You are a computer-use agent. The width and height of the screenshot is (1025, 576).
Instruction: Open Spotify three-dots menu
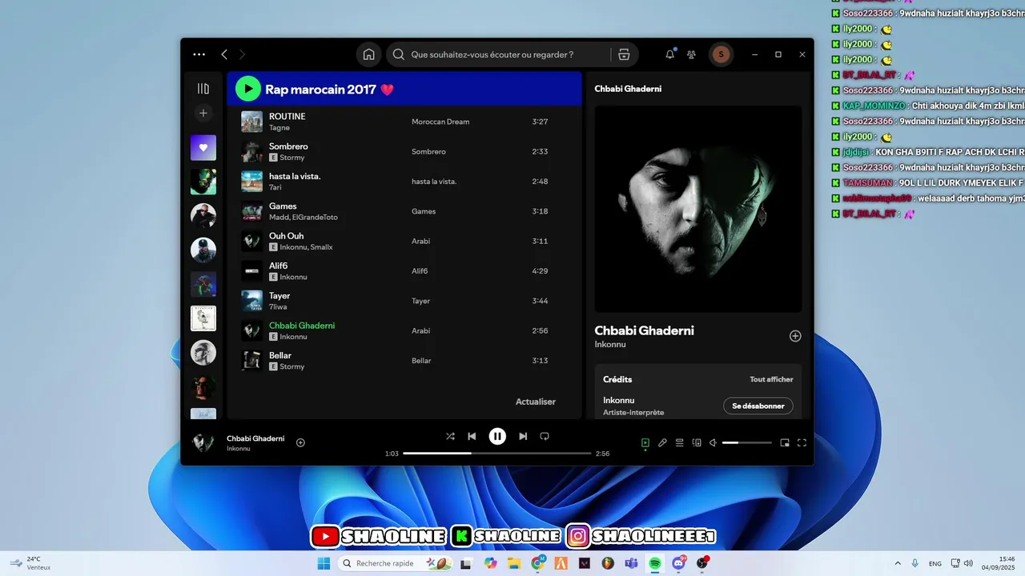pyautogui.click(x=199, y=54)
